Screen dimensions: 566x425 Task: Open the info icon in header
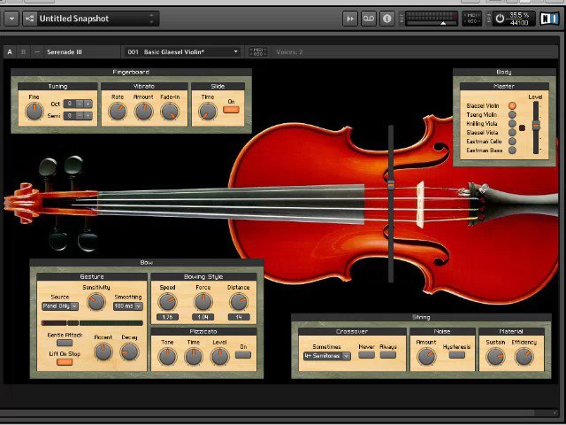pos(387,19)
